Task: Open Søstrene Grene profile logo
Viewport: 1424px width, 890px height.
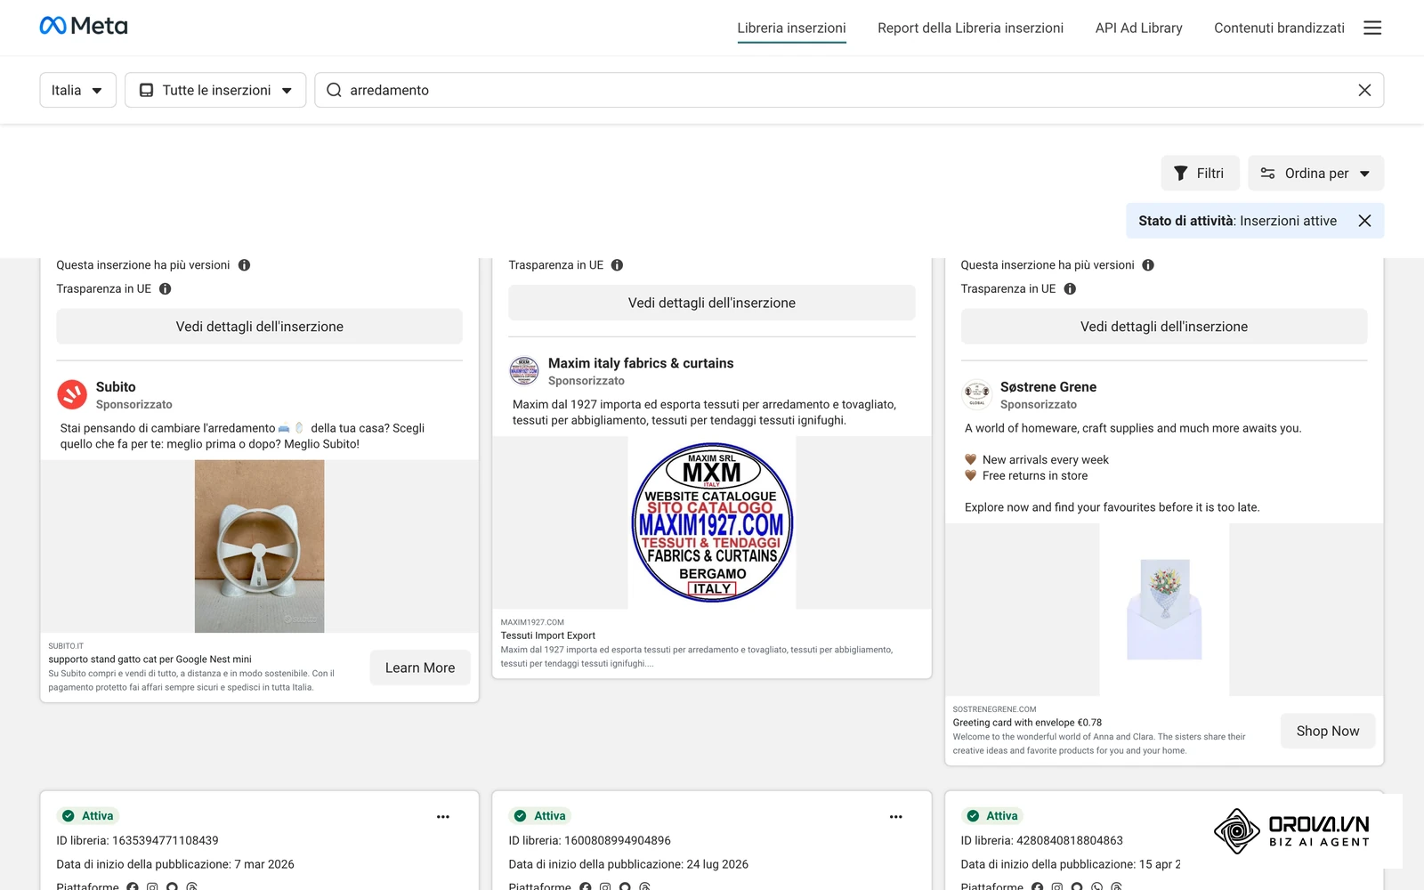Action: tap(976, 394)
